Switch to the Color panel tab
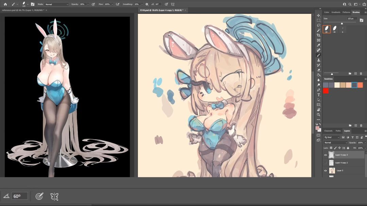The image size is (367, 206). [327, 12]
